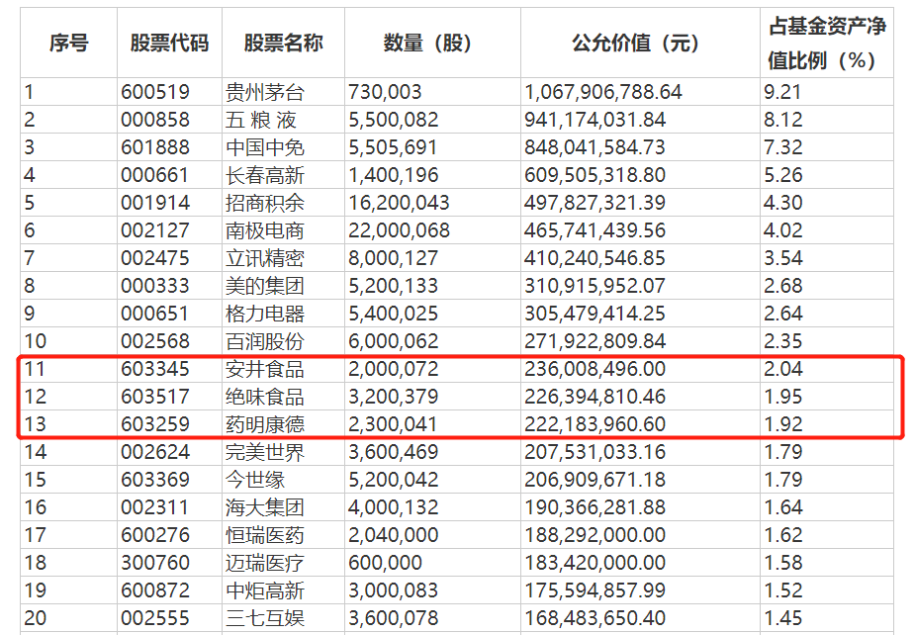
Task: Select stock code 002475
Action: tap(155, 258)
